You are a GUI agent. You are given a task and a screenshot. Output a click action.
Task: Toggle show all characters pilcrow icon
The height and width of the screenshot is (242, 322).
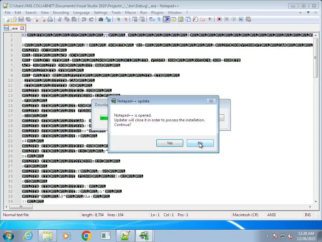(159, 19)
